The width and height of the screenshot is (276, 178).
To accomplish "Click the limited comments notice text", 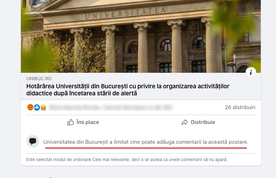I will (x=146, y=142).
